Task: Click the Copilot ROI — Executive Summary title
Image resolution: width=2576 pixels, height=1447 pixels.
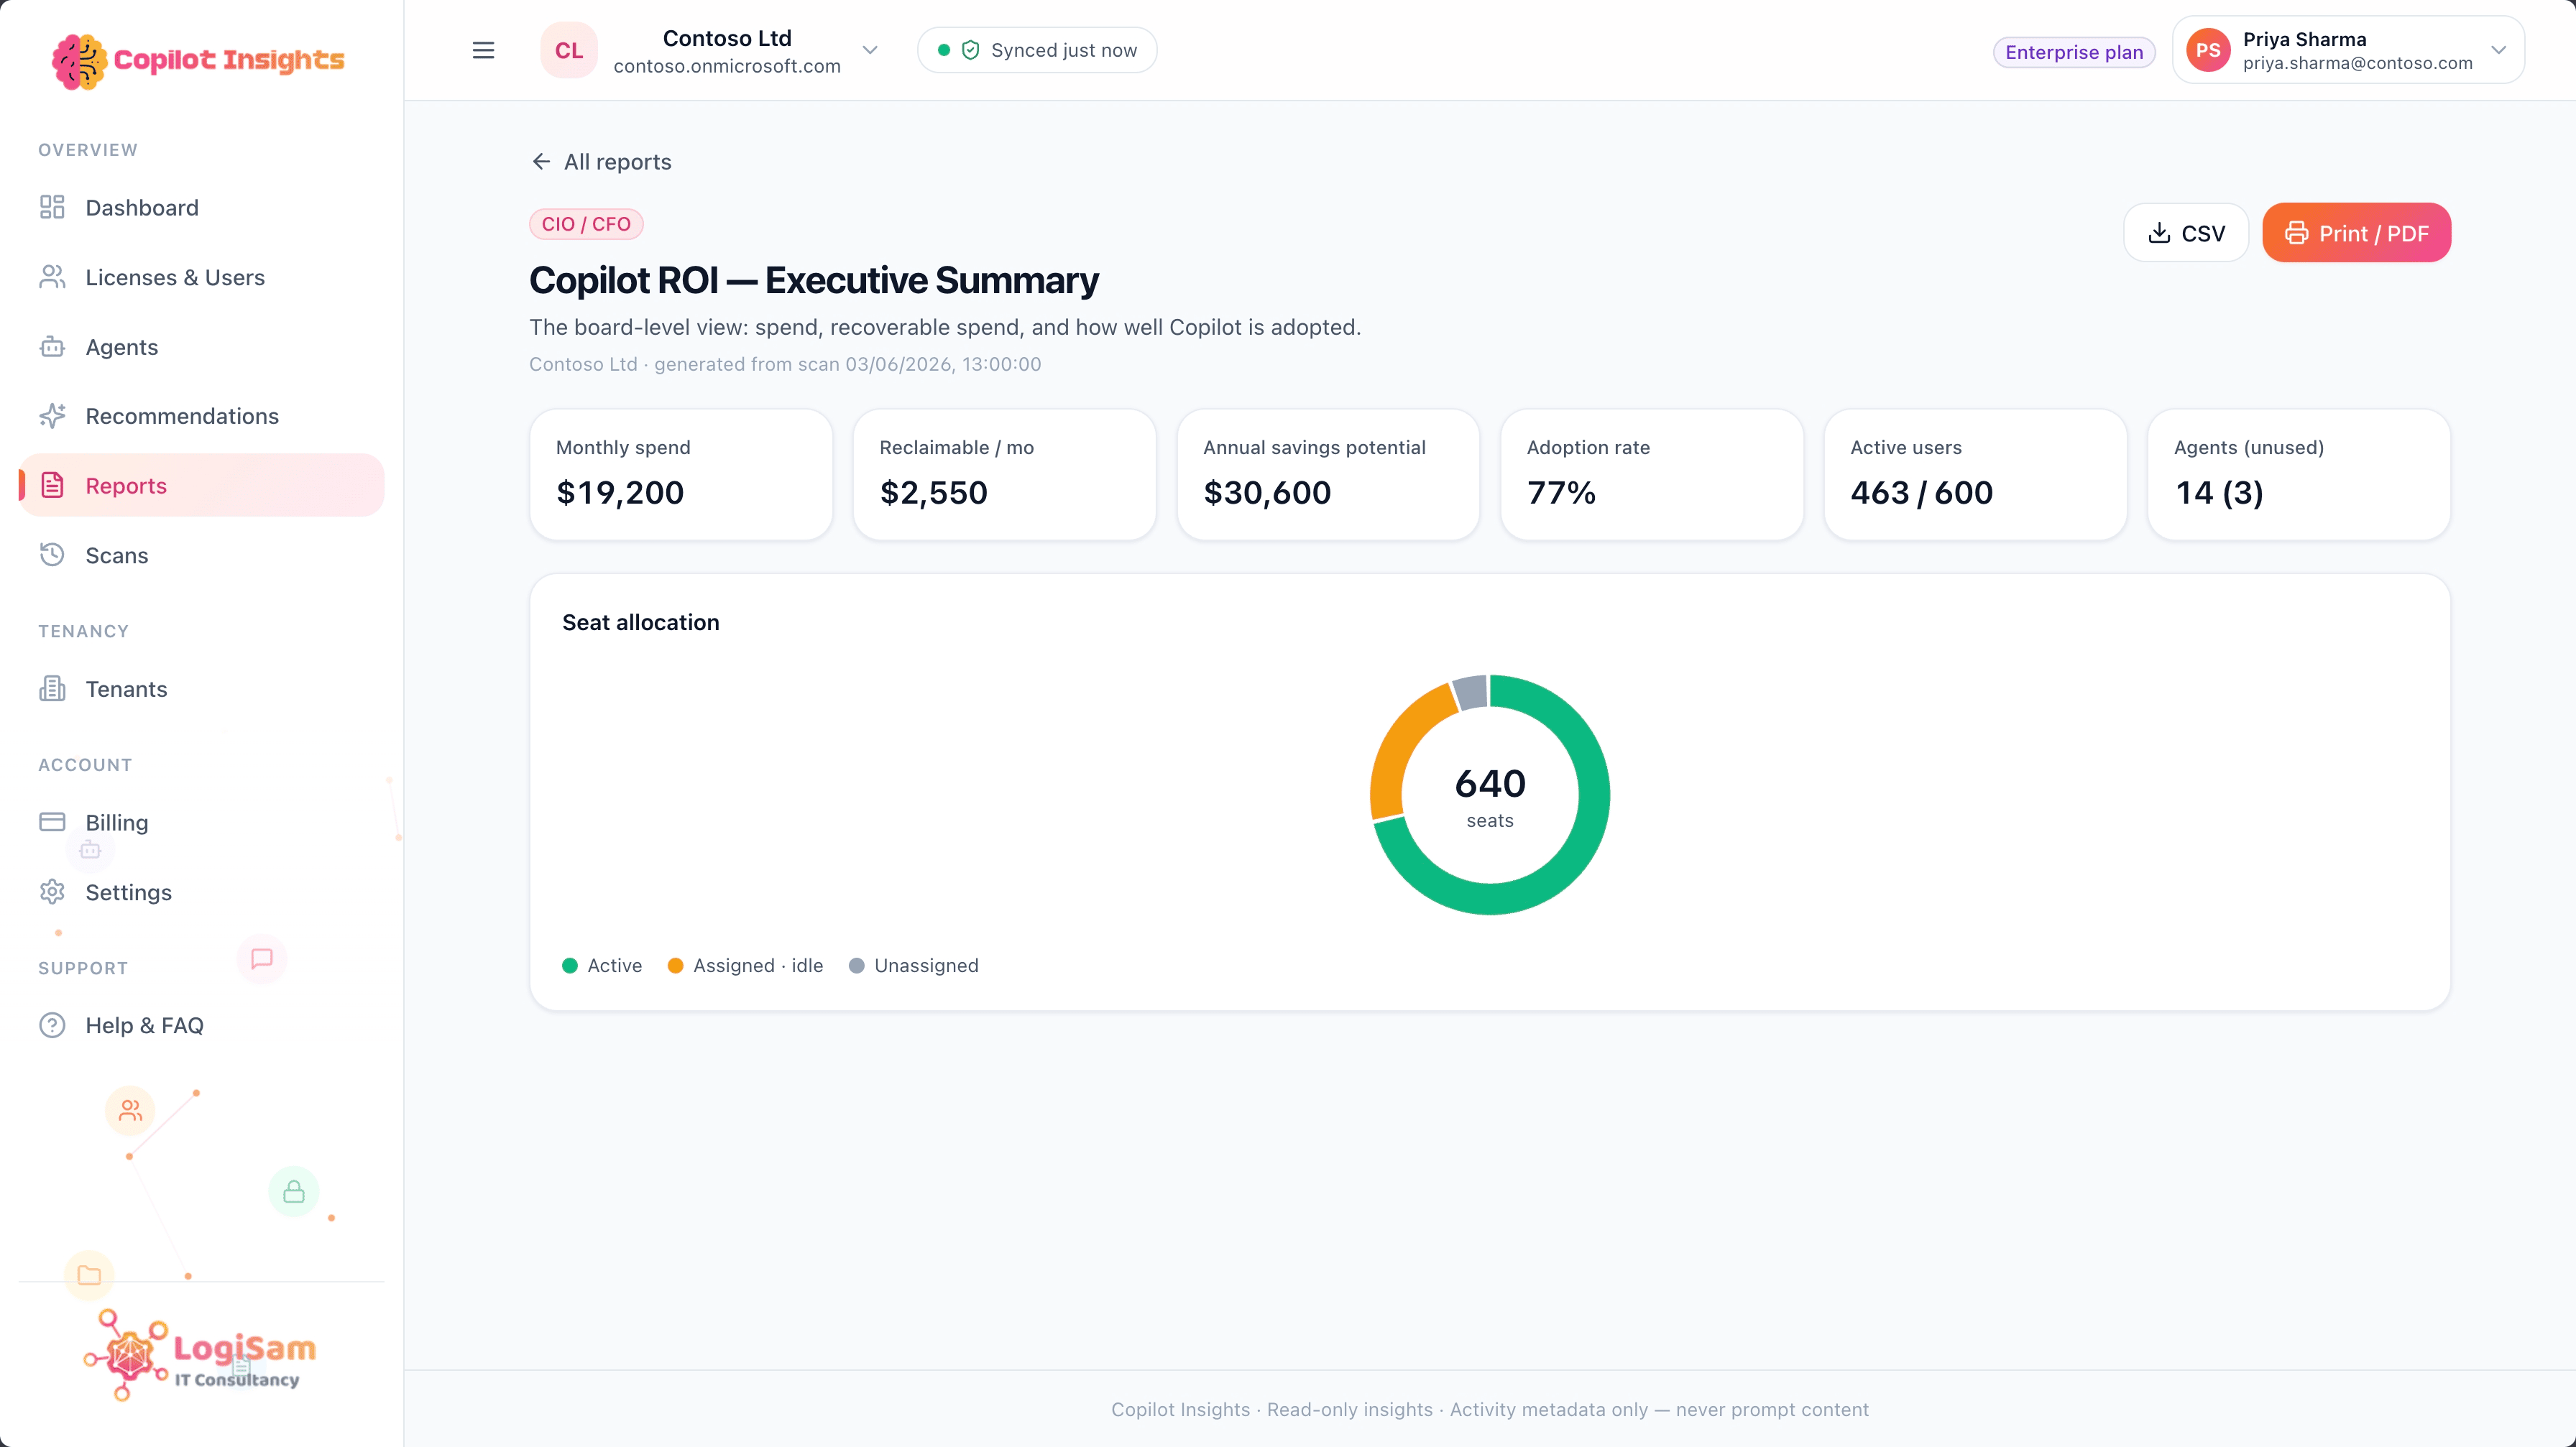Action: (813, 279)
